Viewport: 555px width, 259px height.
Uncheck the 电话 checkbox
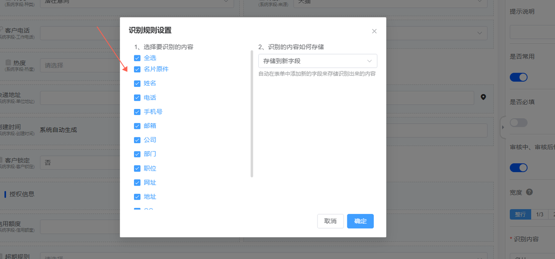(x=137, y=98)
